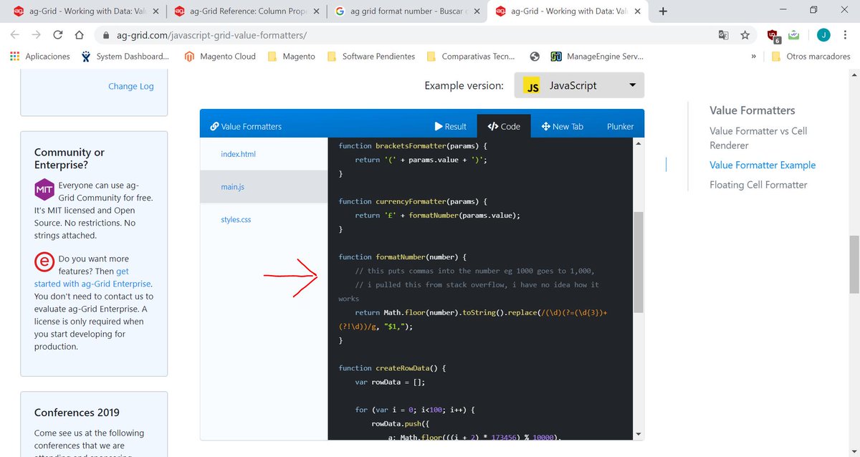Open the Aplicaciones apps grid
The image size is (860, 457).
(x=40, y=56)
